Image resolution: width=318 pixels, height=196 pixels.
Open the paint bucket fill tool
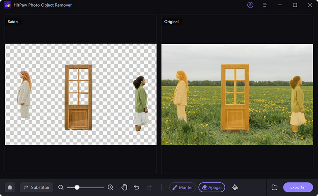[x=235, y=187]
